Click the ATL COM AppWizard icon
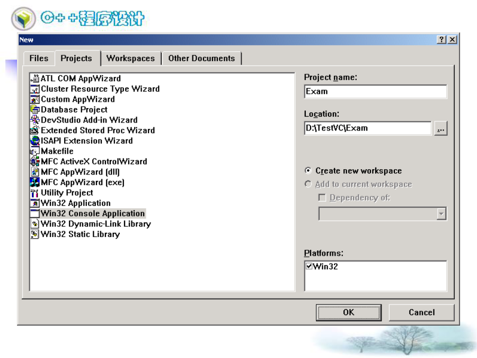477x358 pixels. (35, 78)
